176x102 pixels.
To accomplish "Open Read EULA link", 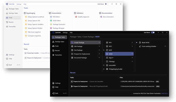I will tap(164, 93).
